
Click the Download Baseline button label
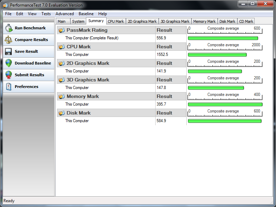click(33, 63)
